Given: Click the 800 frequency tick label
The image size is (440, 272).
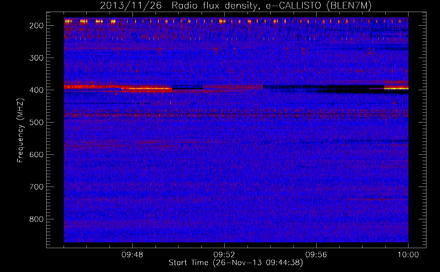Looking at the screenshot, I should tap(36, 219).
